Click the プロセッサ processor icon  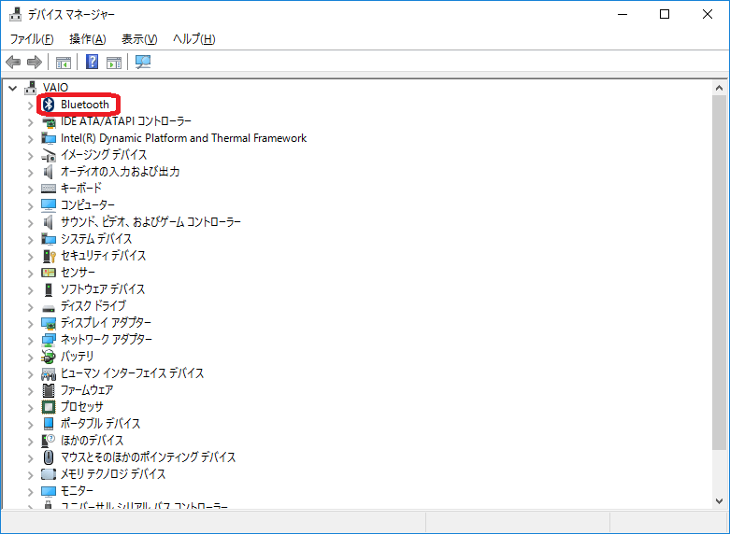[x=49, y=407]
